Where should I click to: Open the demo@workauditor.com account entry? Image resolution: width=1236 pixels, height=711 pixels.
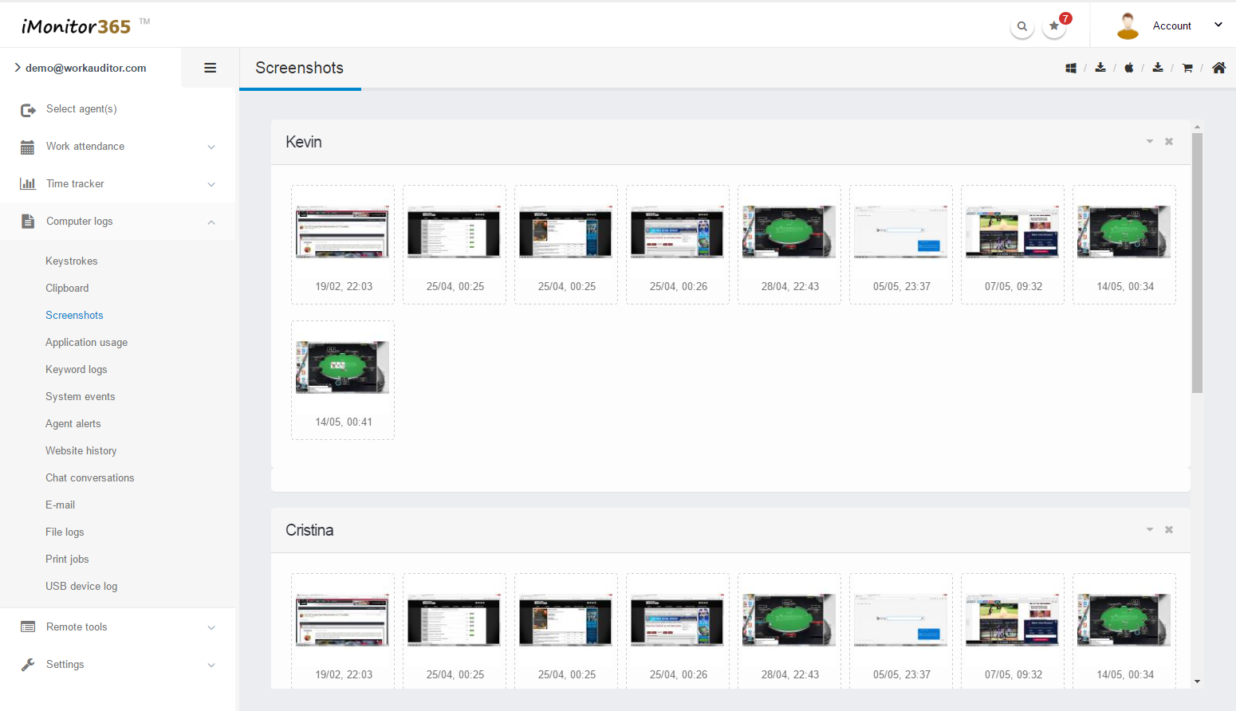click(x=85, y=68)
